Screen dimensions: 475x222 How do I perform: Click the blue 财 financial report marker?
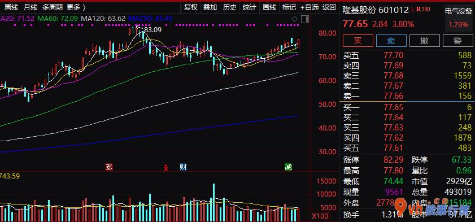click(x=183, y=167)
